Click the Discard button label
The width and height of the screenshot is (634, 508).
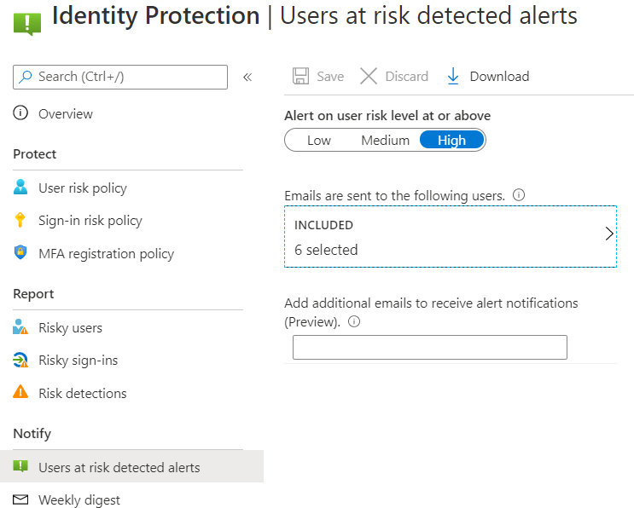point(407,77)
